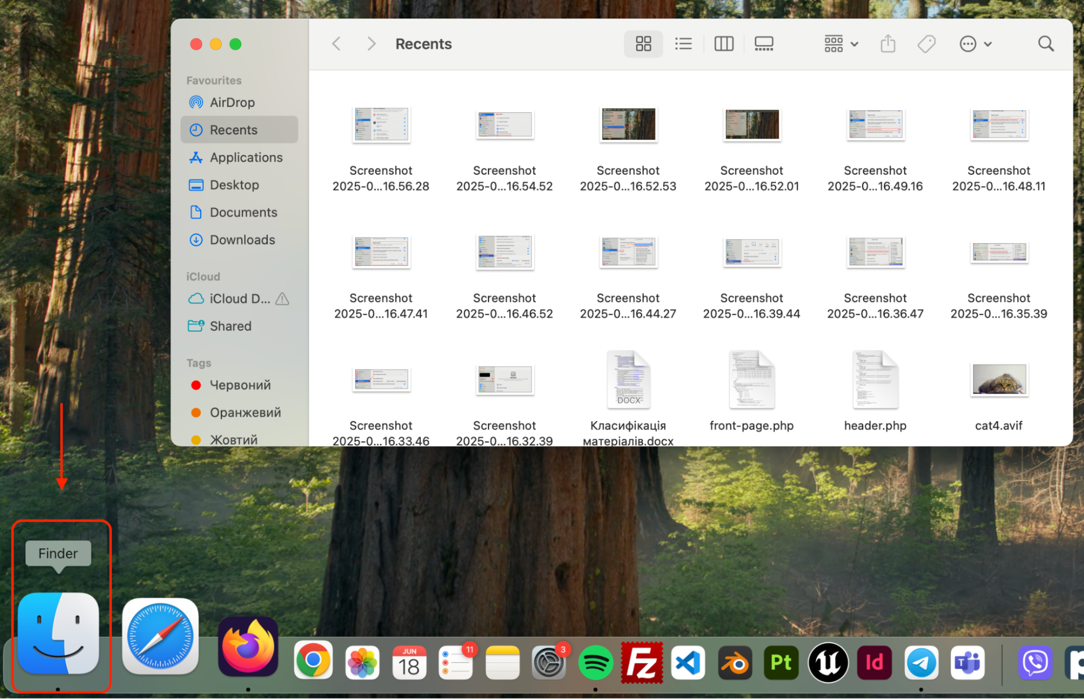
Task: Toggle column view mode
Action: tap(724, 43)
